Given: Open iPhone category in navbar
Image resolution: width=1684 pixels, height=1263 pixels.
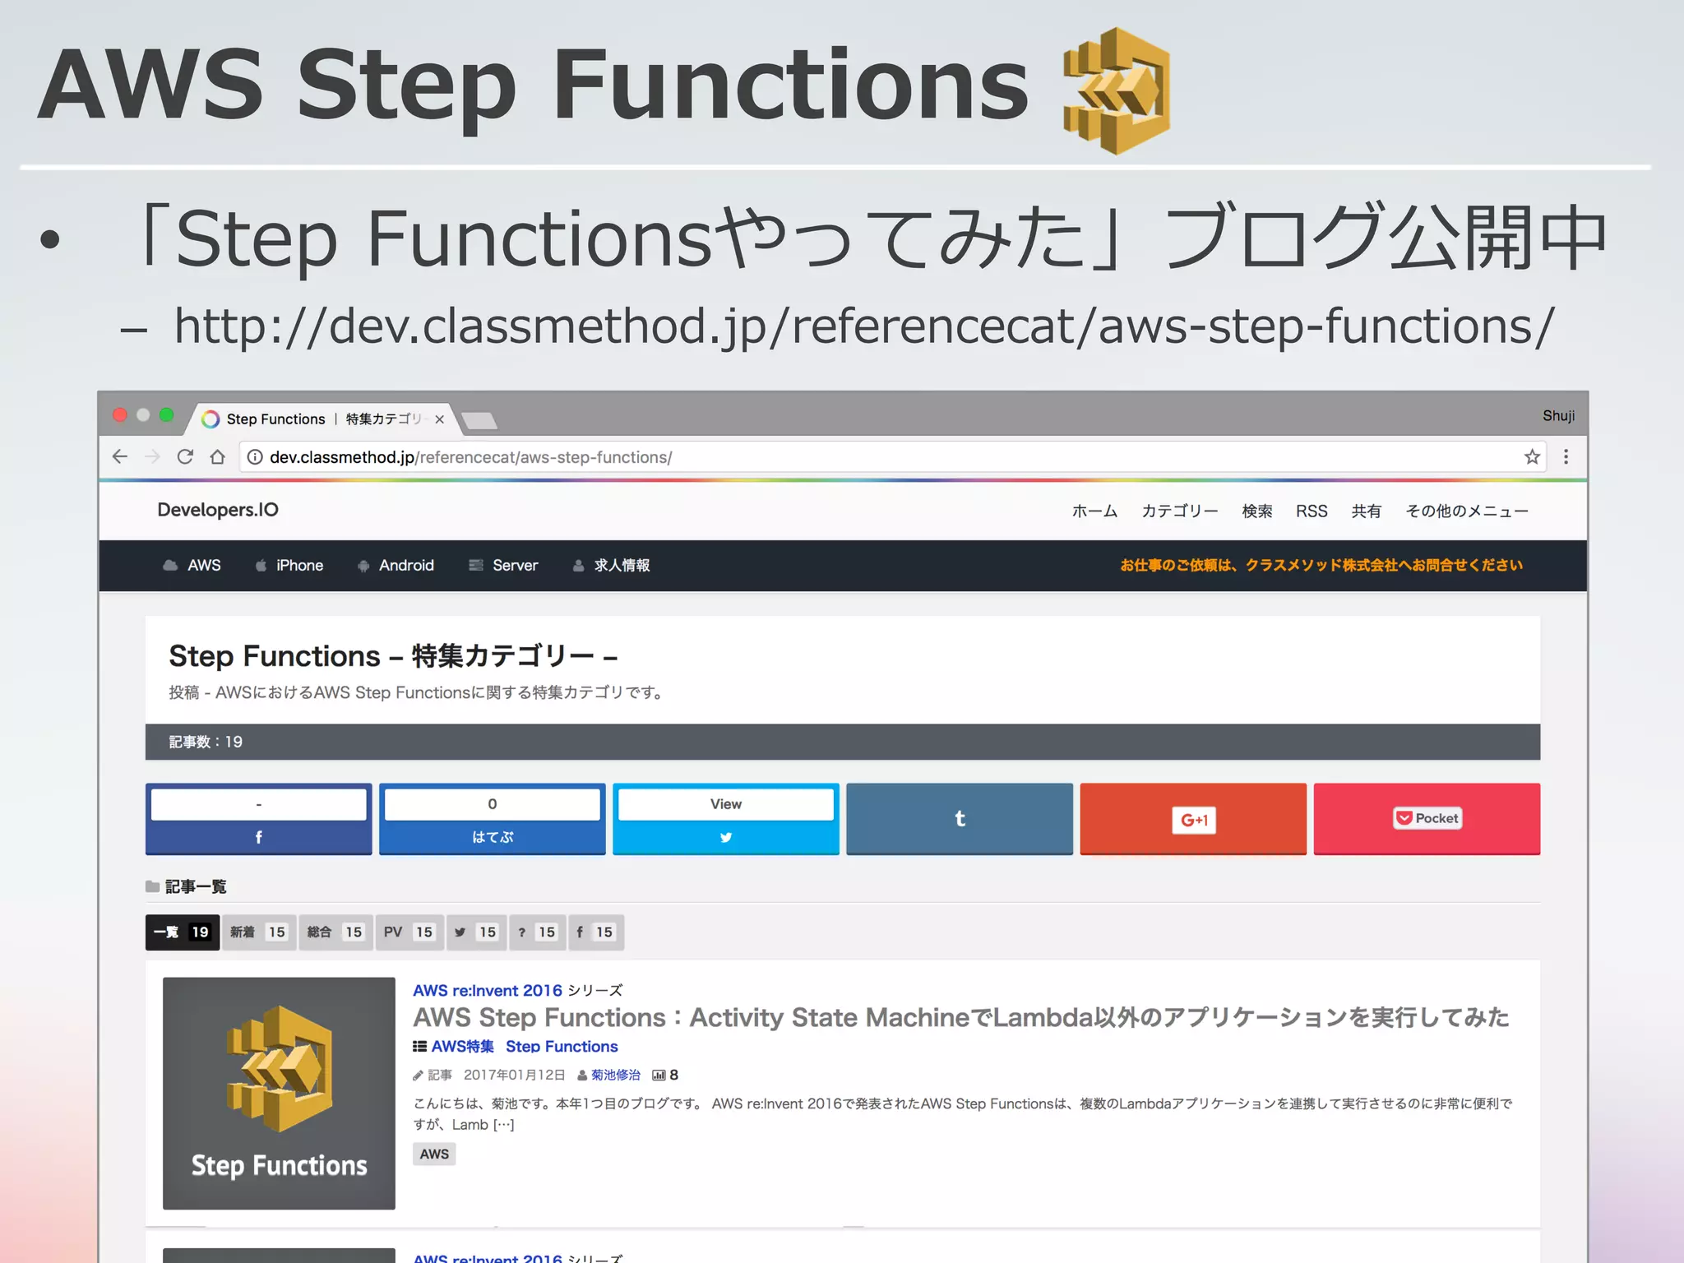Looking at the screenshot, I should click(289, 566).
